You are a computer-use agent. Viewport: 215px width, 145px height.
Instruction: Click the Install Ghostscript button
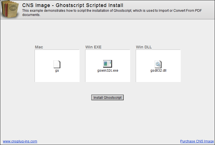(107, 97)
